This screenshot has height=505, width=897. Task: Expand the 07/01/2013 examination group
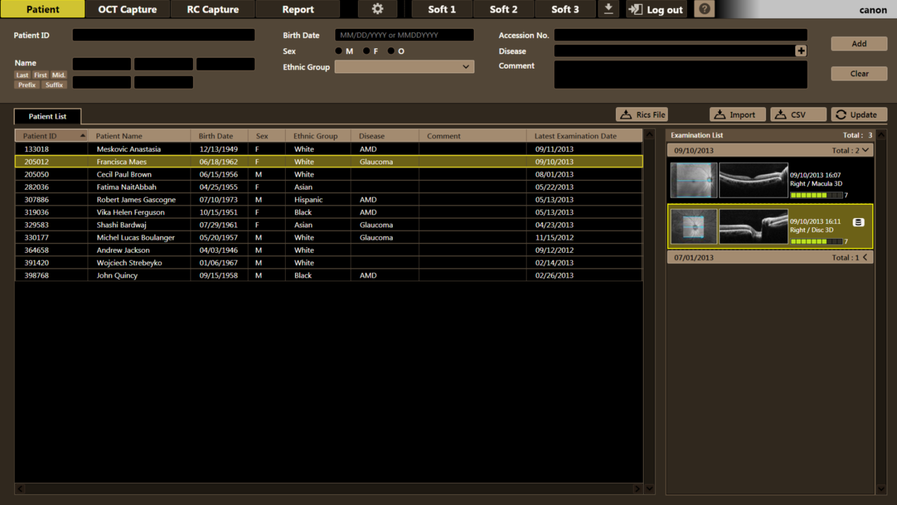[x=865, y=257]
